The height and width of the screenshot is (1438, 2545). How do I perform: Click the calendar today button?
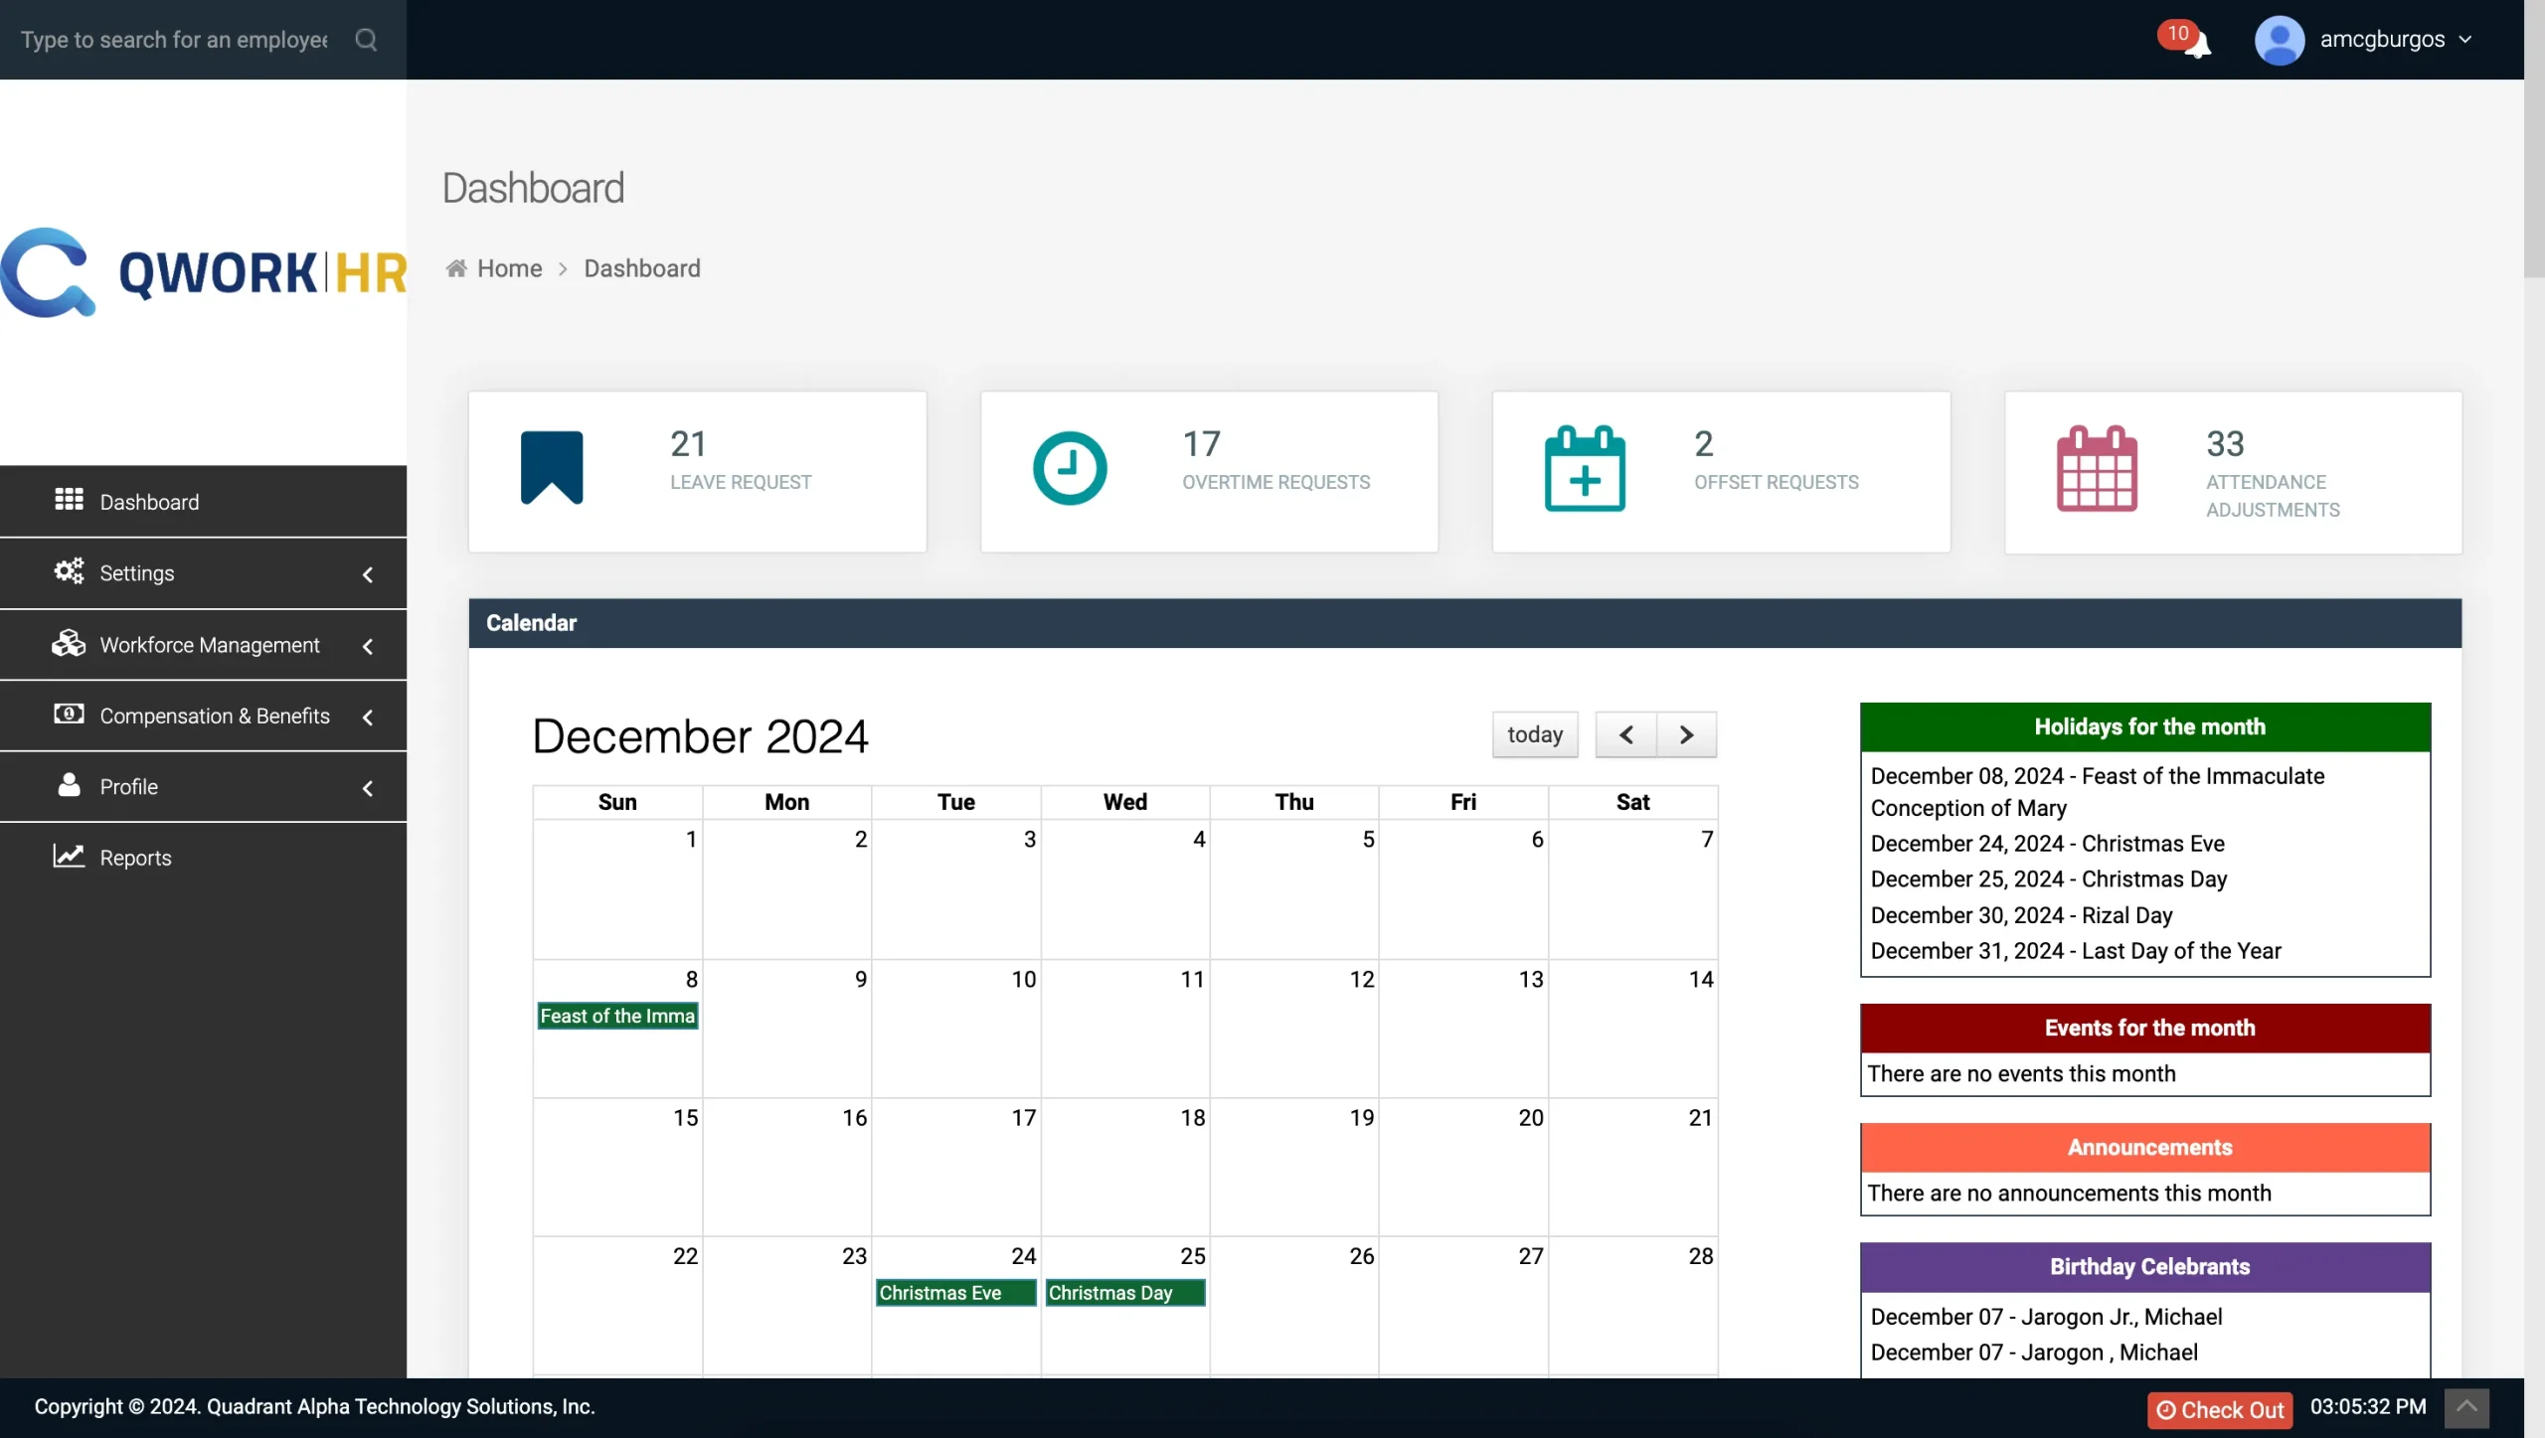click(1534, 734)
